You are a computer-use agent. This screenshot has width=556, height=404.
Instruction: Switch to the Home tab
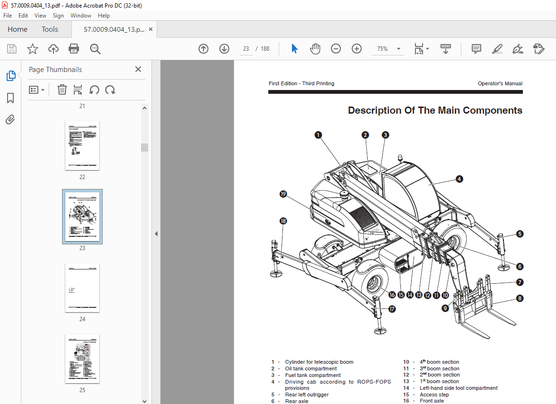(18, 29)
